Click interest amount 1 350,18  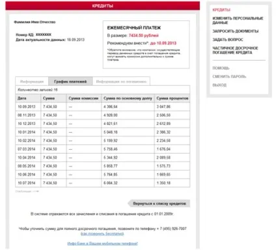pos(163,183)
